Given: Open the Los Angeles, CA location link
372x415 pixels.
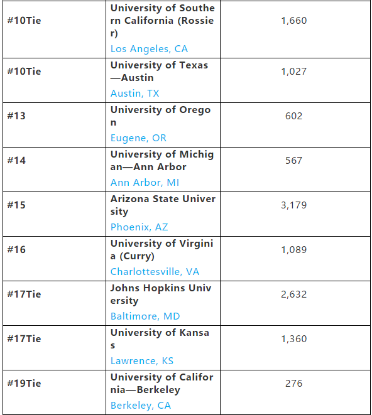Looking at the screenshot, I should (149, 49).
